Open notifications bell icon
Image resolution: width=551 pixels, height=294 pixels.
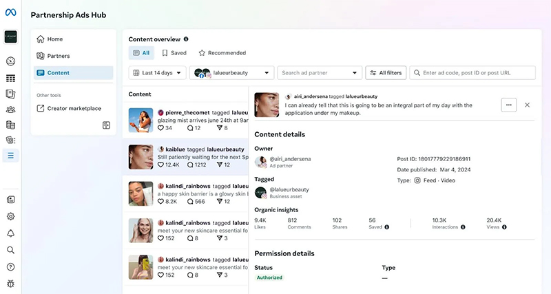(10, 233)
